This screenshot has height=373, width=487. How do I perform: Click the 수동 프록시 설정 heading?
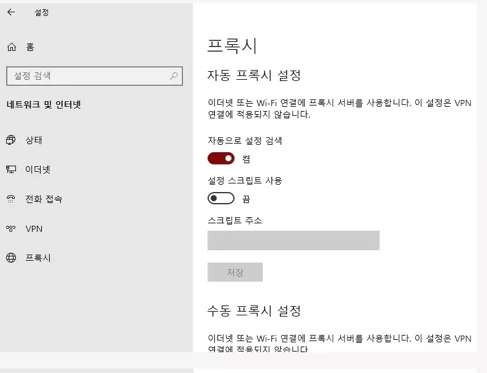pyautogui.click(x=254, y=310)
